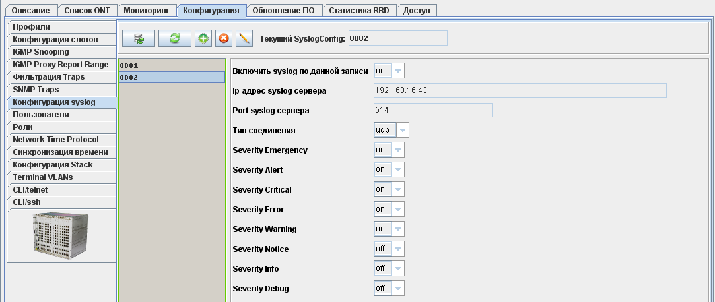Open CLI/telnet section
Screen dimensions: 715x302
click(62, 190)
